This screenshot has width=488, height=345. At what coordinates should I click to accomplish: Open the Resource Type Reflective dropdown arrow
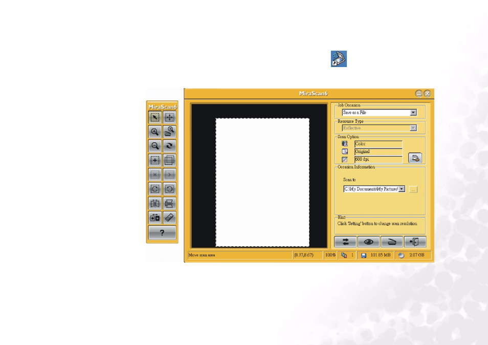point(413,128)
